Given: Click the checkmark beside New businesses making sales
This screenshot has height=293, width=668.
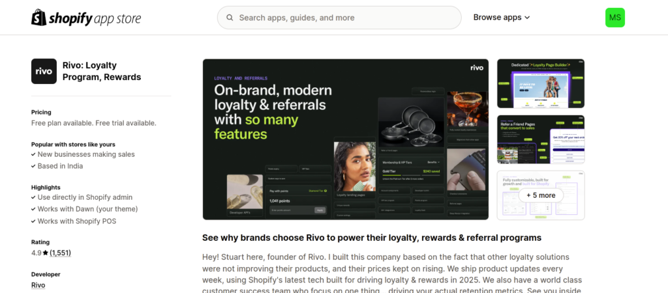Looking at the screenshot, I should (x=33, y=154).
